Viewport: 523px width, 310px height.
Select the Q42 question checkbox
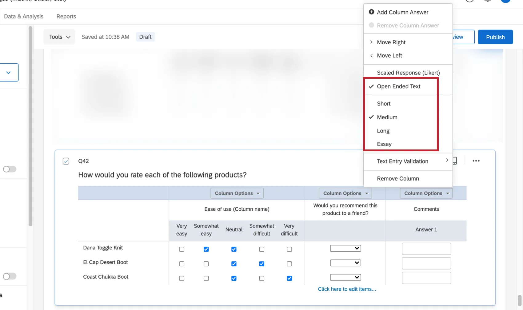click(66, 161)
